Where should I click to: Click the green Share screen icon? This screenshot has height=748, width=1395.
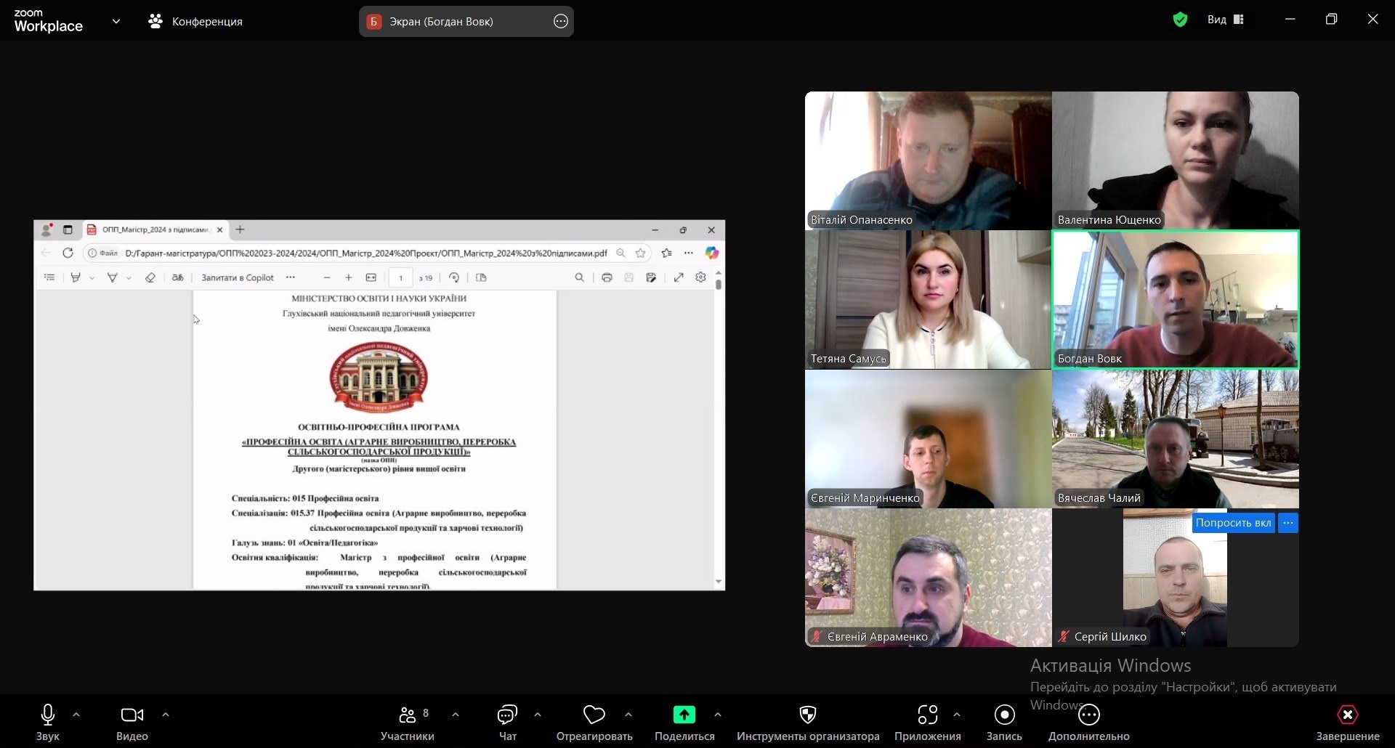[x=684, y=715]
